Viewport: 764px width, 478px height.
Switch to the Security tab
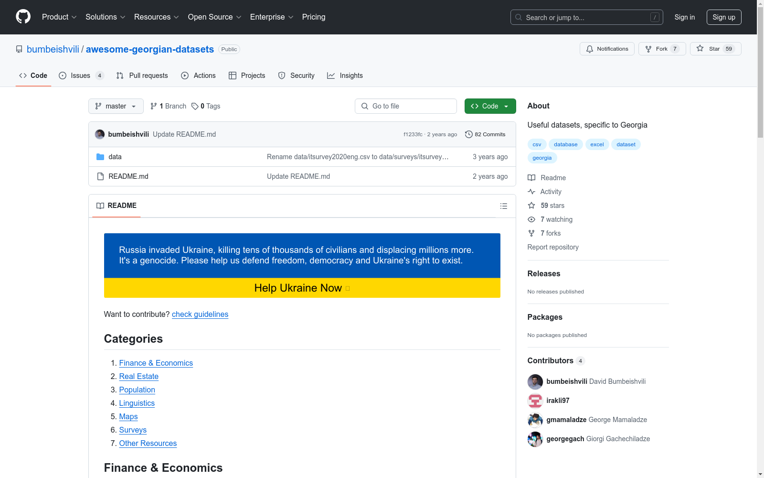(x=296, y=76)
